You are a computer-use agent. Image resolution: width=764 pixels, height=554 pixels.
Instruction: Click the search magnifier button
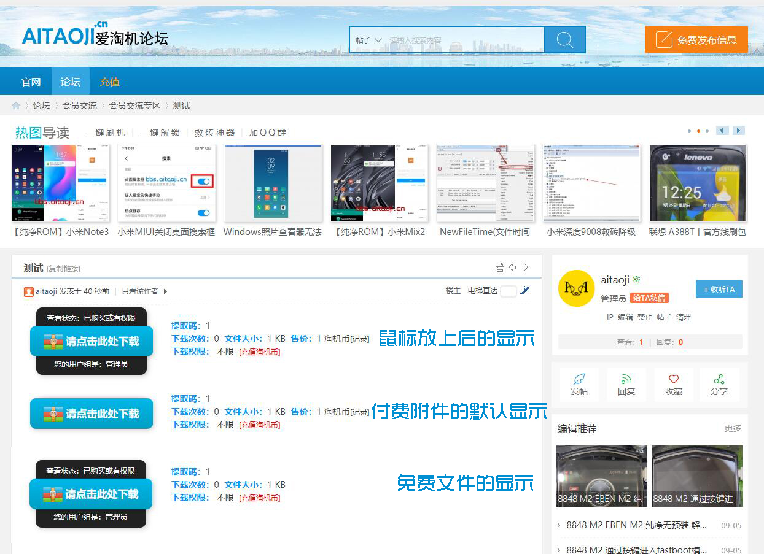pos(564,40)
